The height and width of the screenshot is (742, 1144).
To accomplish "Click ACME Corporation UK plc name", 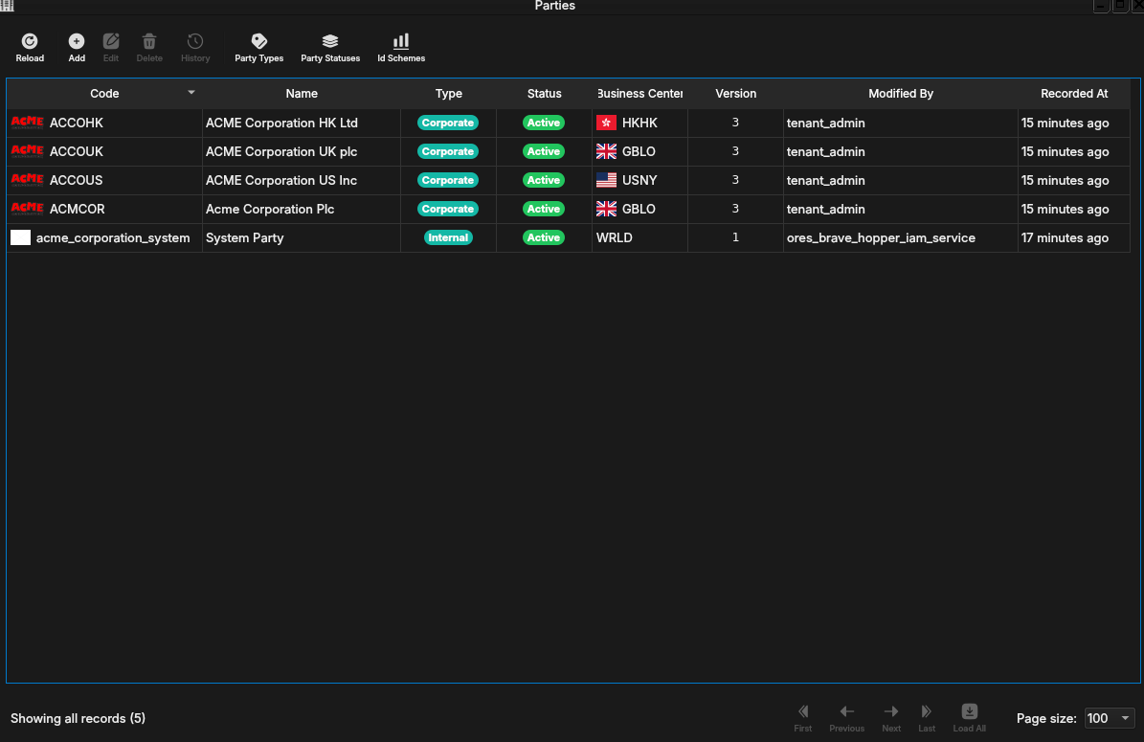I will (281, 151).
